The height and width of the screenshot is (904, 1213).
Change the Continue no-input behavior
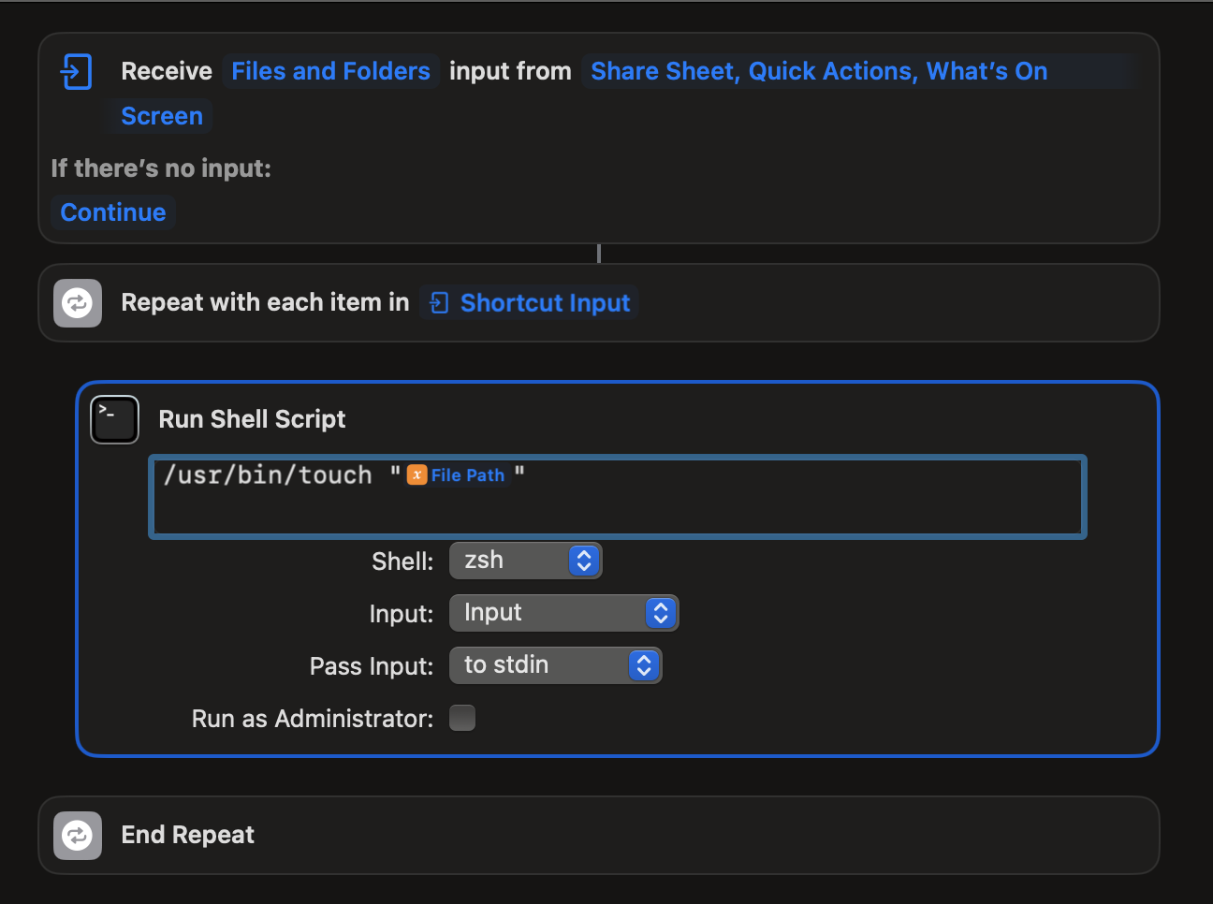tap(113, 212)
